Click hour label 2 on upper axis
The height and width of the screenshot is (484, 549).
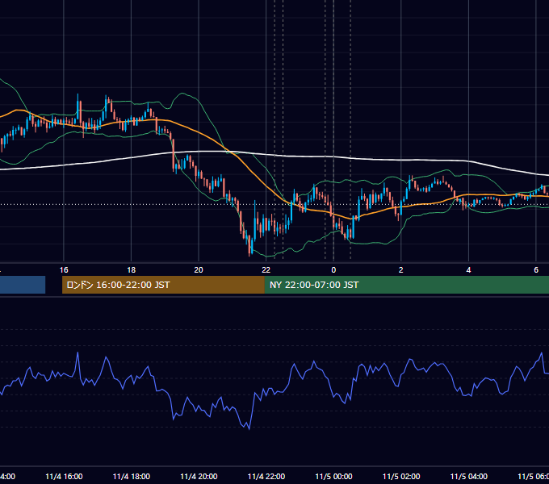pos(401,270)
